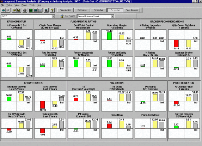Click the Price/Book chart label

pyautogui.click(x=117, y=115)
